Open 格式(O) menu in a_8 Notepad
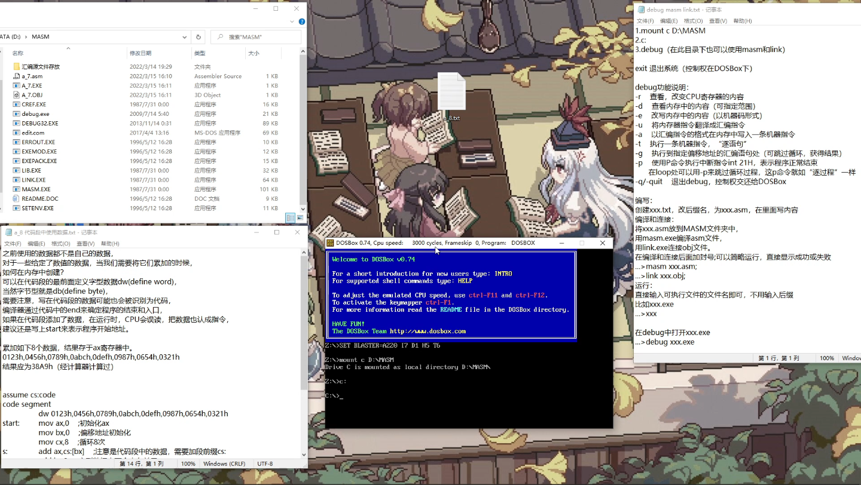This screenshot has height=485, width=861. click(60, 244)
